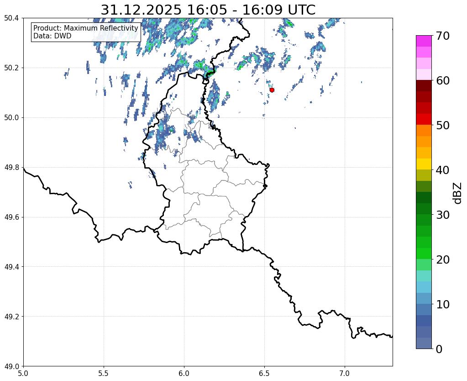
Task: Click the latitude tick label 49.6
Action: point(11,217)
